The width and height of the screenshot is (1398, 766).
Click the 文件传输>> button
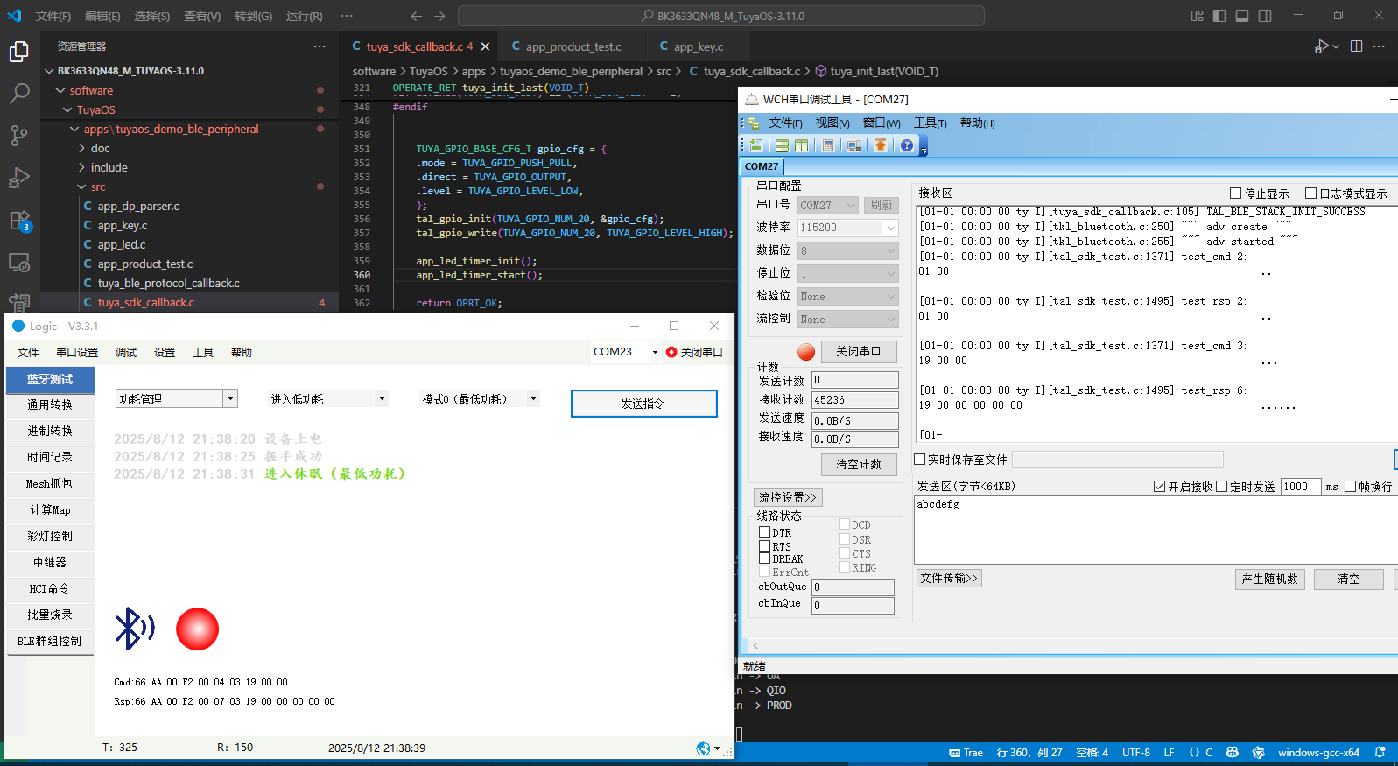point(949,578)
